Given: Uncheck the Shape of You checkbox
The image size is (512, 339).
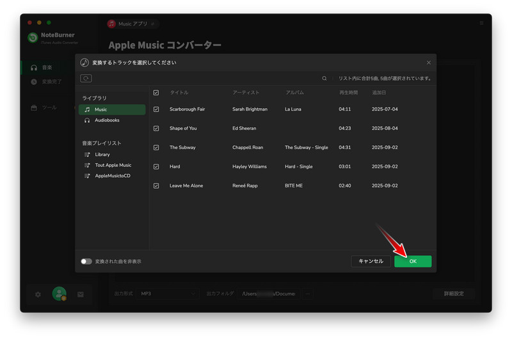Looking at the screenshot, I should tap(156, 129).
